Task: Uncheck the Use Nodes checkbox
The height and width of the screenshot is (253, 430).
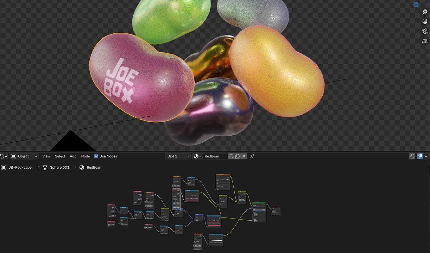Action: point(96,156)
